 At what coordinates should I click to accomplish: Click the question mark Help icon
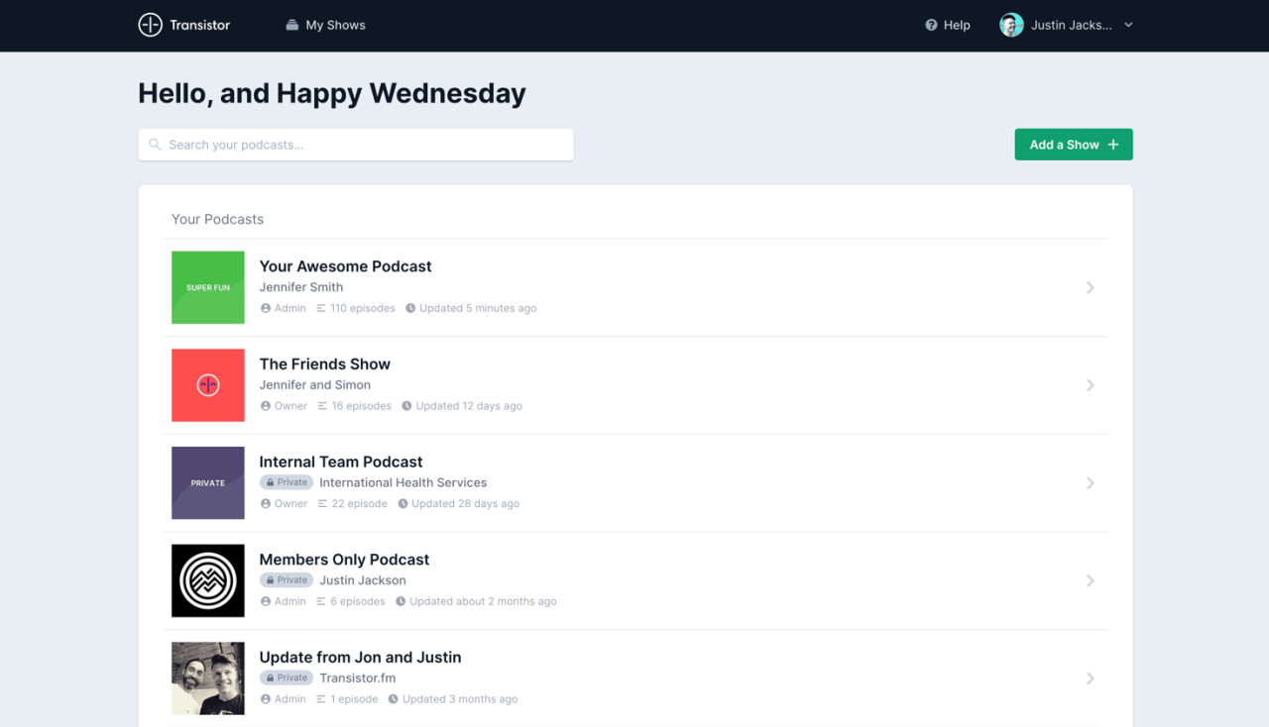pos(930,25)
